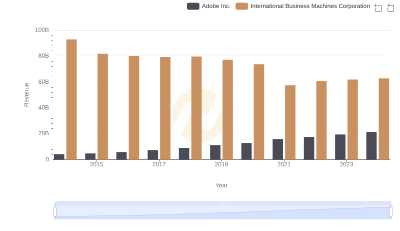Click the IBM bar for 2015
The height and width of the screenshot is (231, 400).
(x=102, y=107)
